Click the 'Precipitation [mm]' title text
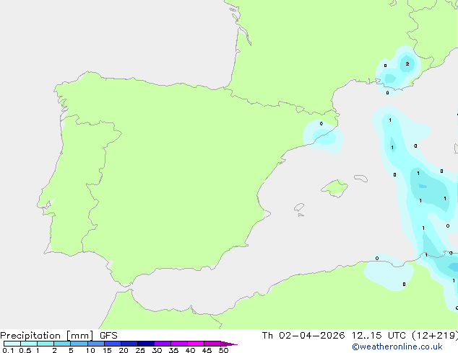Image resolution: width=458 pixels, height=353 pixels. [46, 336]
